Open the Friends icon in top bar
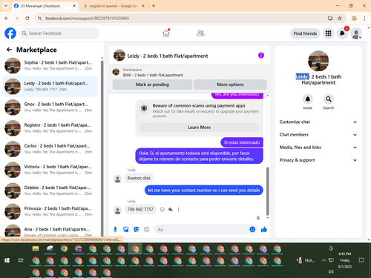 pyautogui.click(x=200, y=33)
